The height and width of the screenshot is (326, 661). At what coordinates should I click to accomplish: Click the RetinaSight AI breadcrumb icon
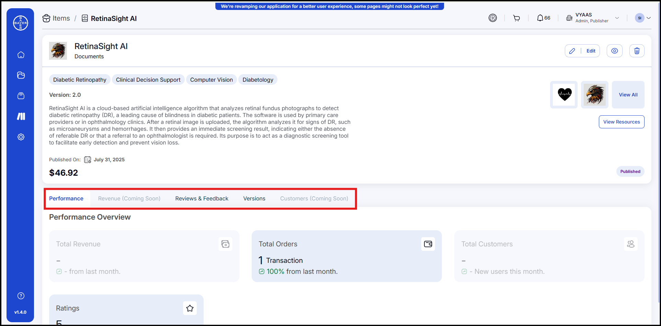(84, 18)
